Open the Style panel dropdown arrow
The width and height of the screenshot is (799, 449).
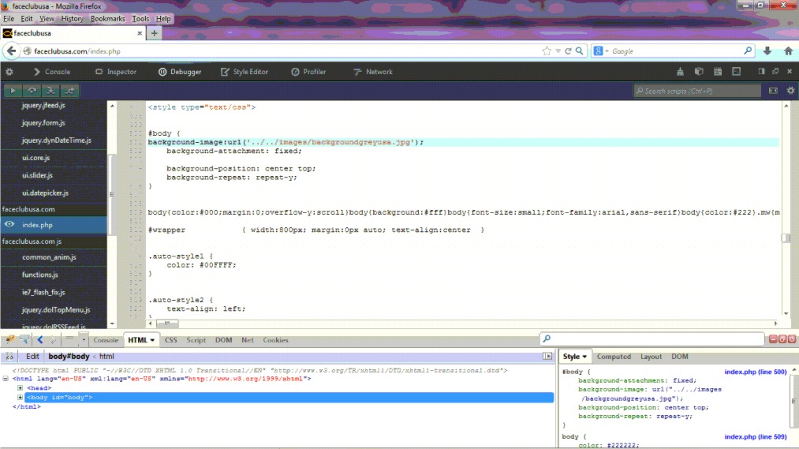point(584,357)
